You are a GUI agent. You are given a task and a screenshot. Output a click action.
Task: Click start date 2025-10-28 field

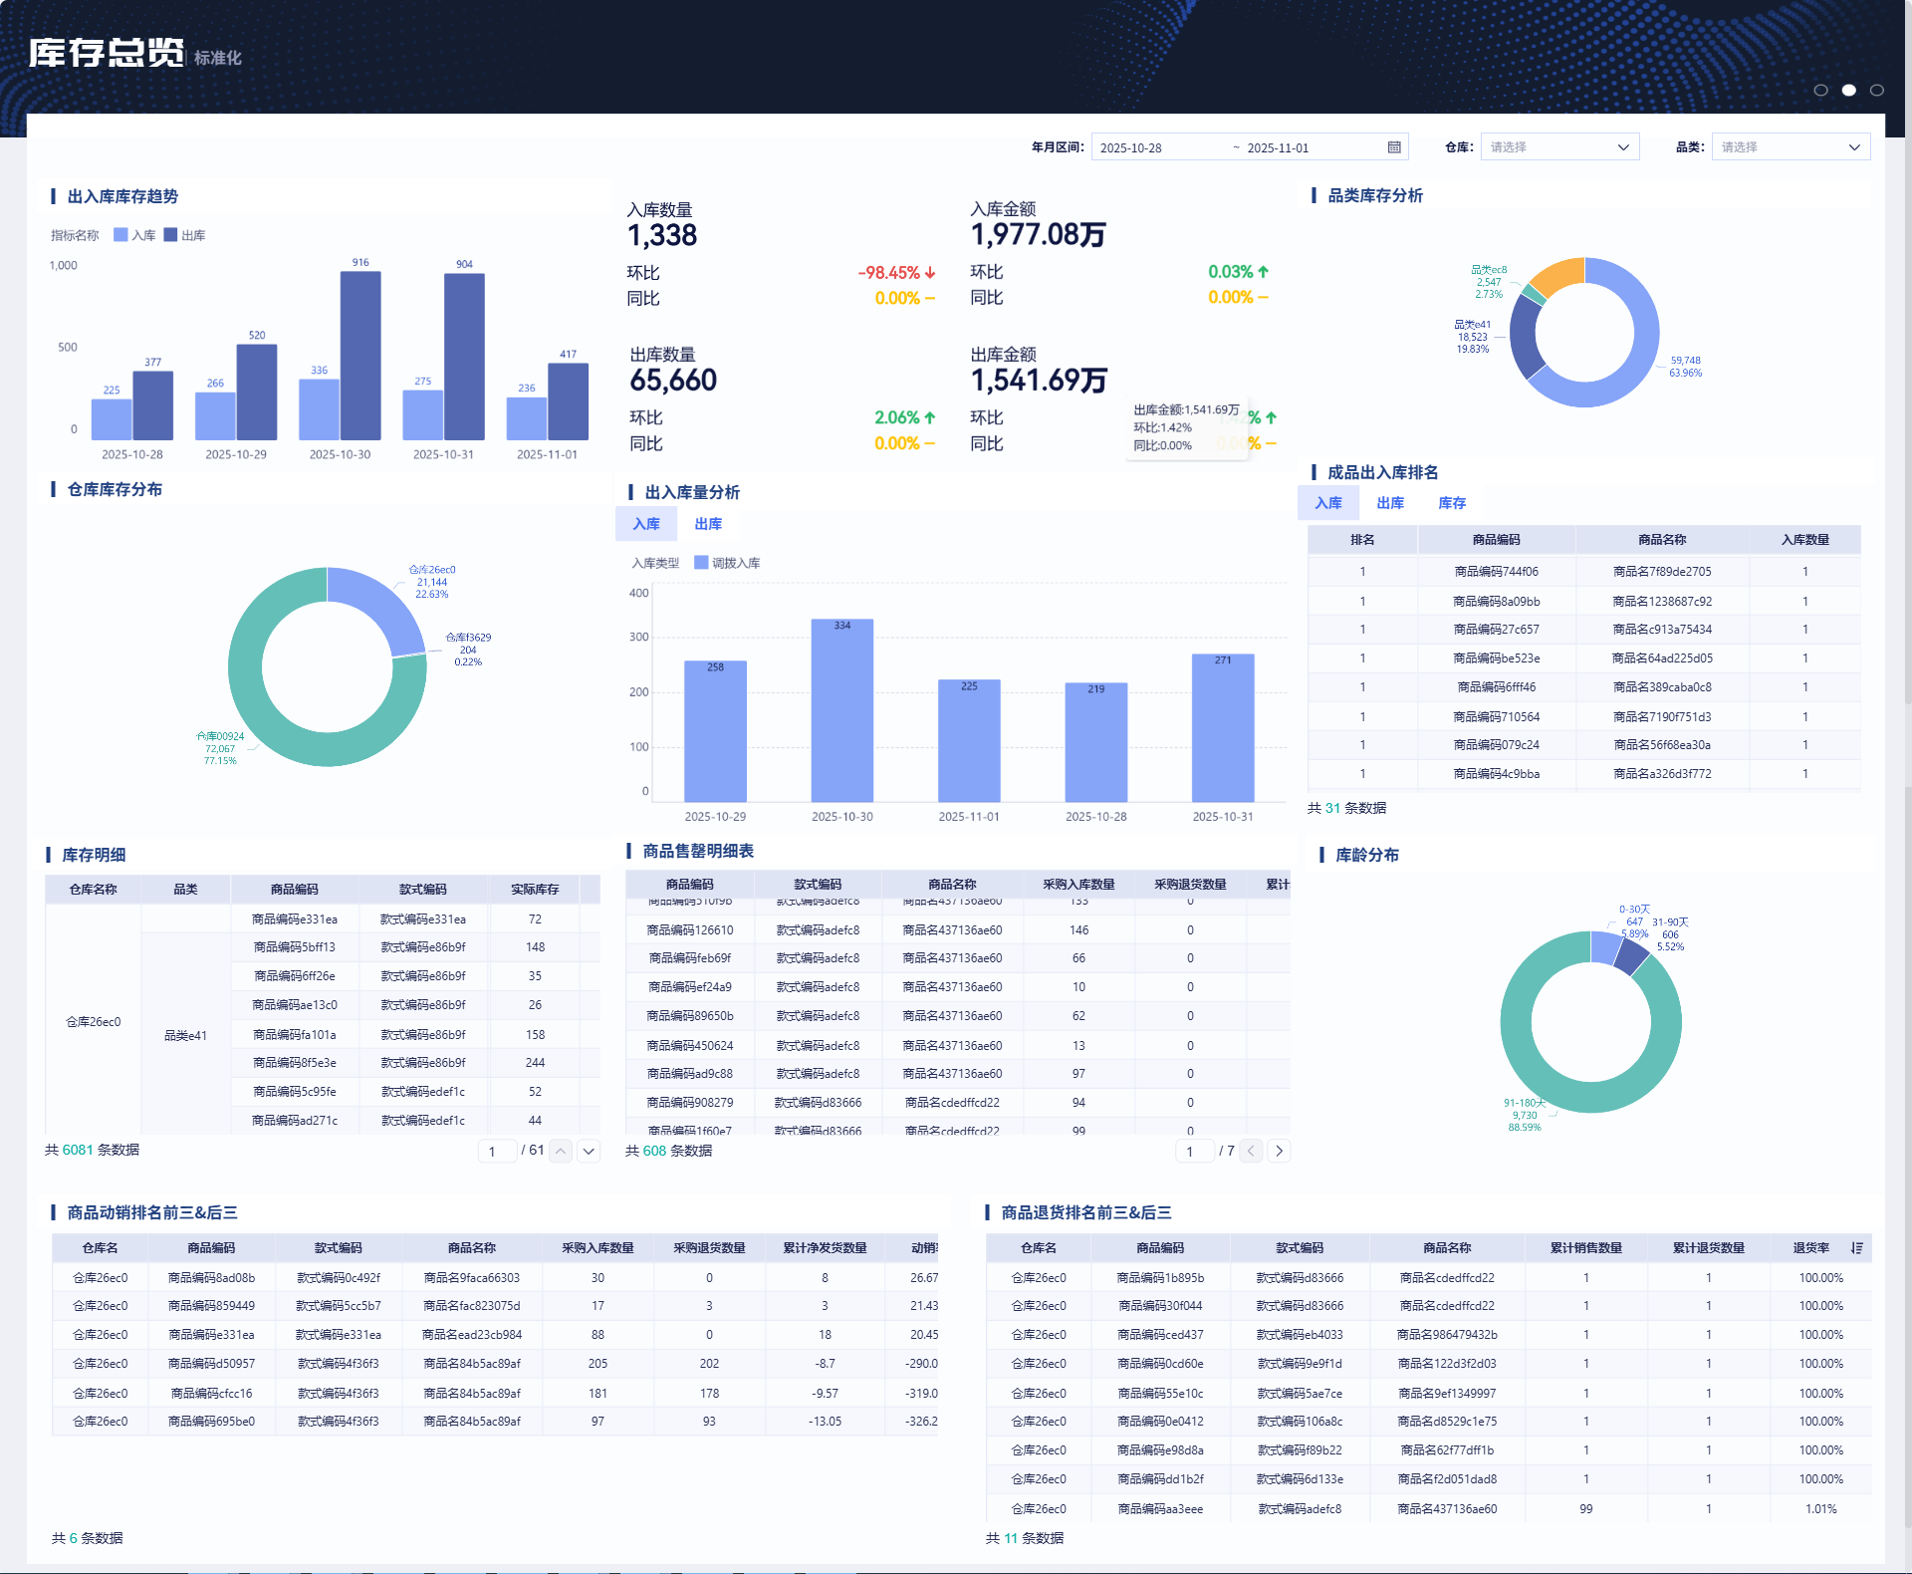tap(1131, 147)
